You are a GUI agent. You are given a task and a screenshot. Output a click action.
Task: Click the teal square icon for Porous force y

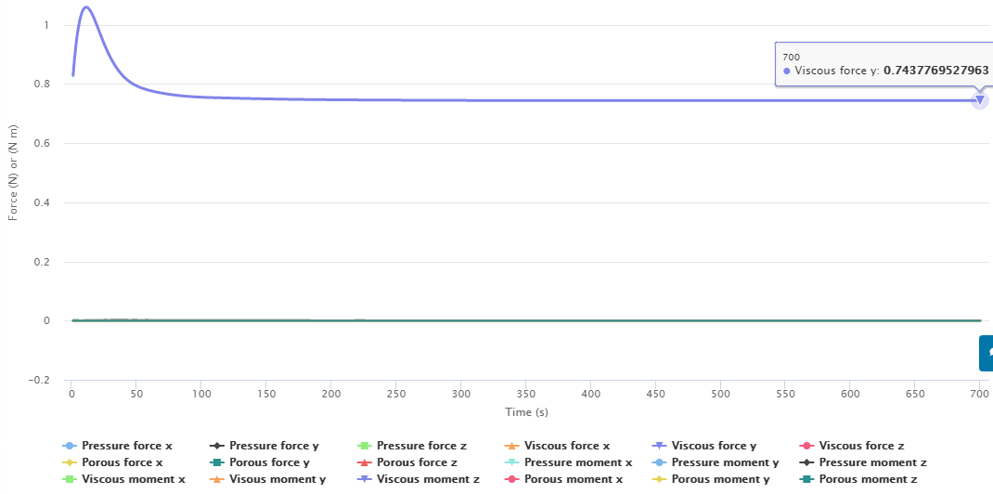(x=216, y=462)
